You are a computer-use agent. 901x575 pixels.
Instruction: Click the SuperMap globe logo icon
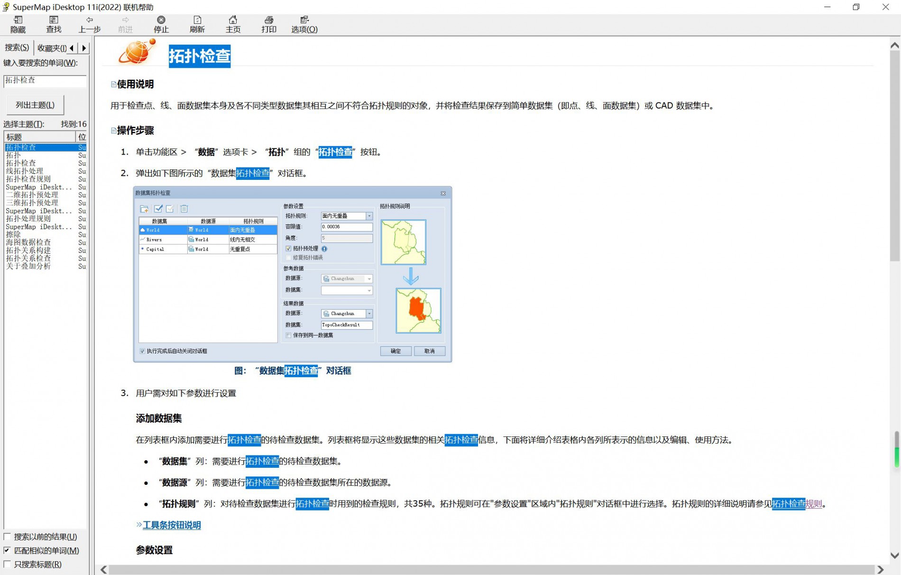pos(137,52)
